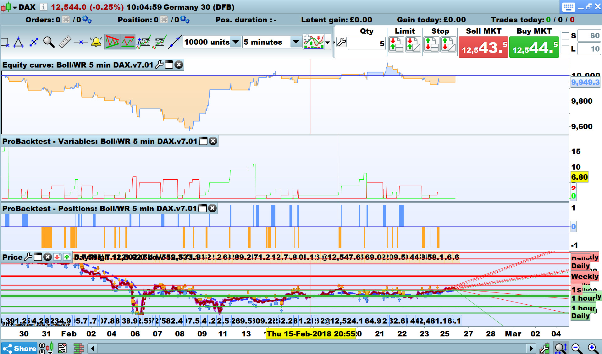The height and width of the screenshot is (354, 602).
Task: Open the on-screen keyboard icon
Action: coord(568,7)
